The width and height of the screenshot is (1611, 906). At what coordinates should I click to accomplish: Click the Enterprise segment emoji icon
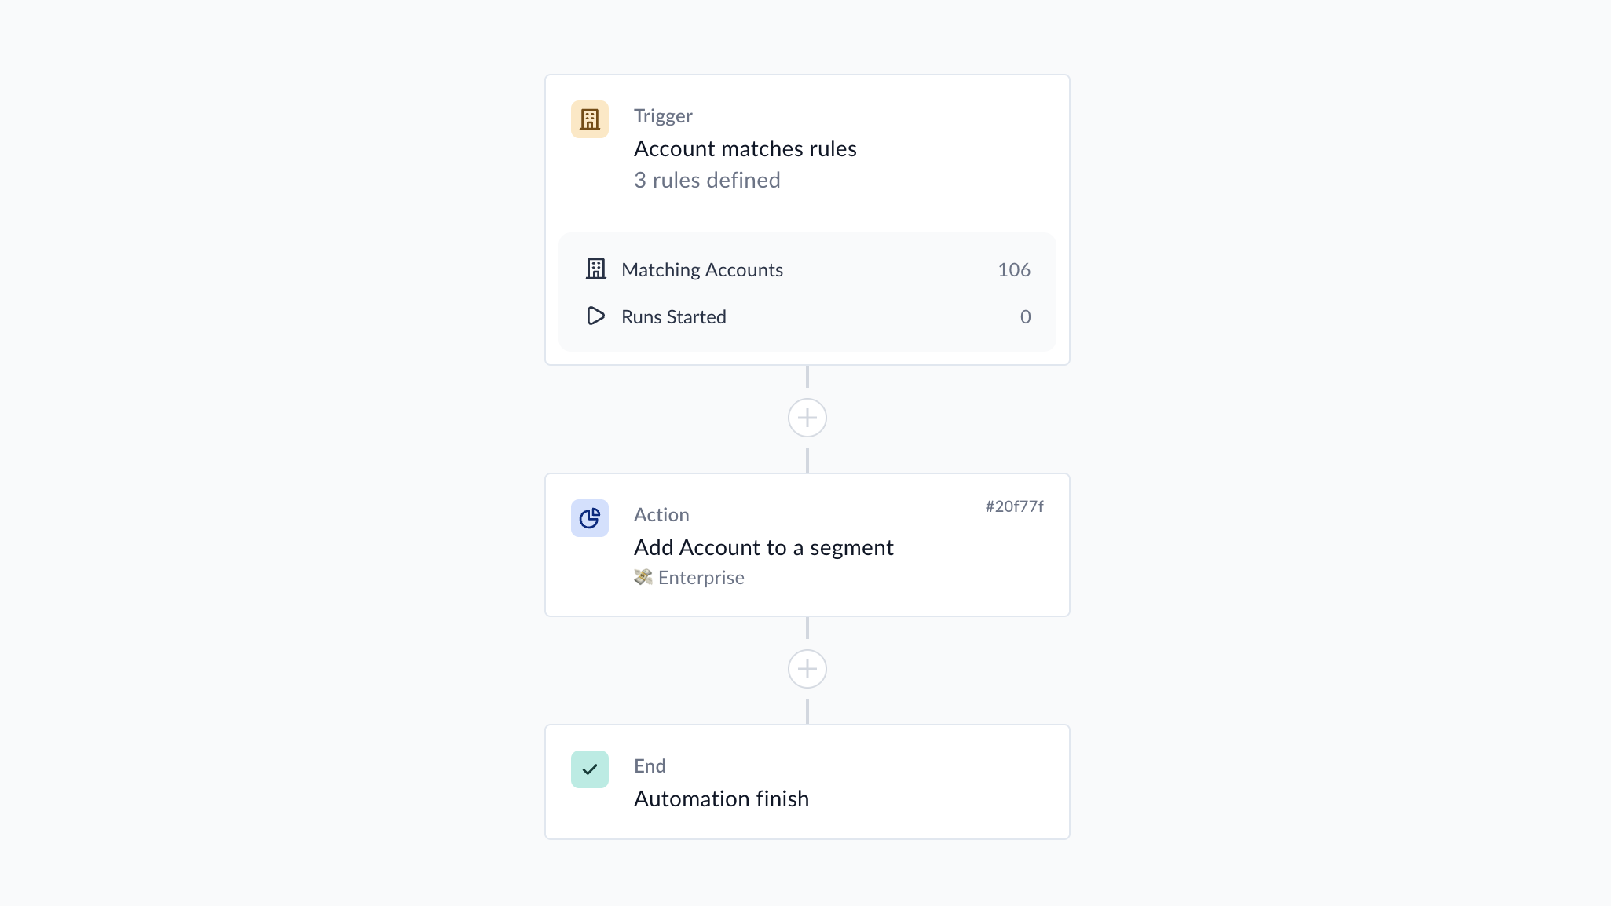(x=643, y=577)
